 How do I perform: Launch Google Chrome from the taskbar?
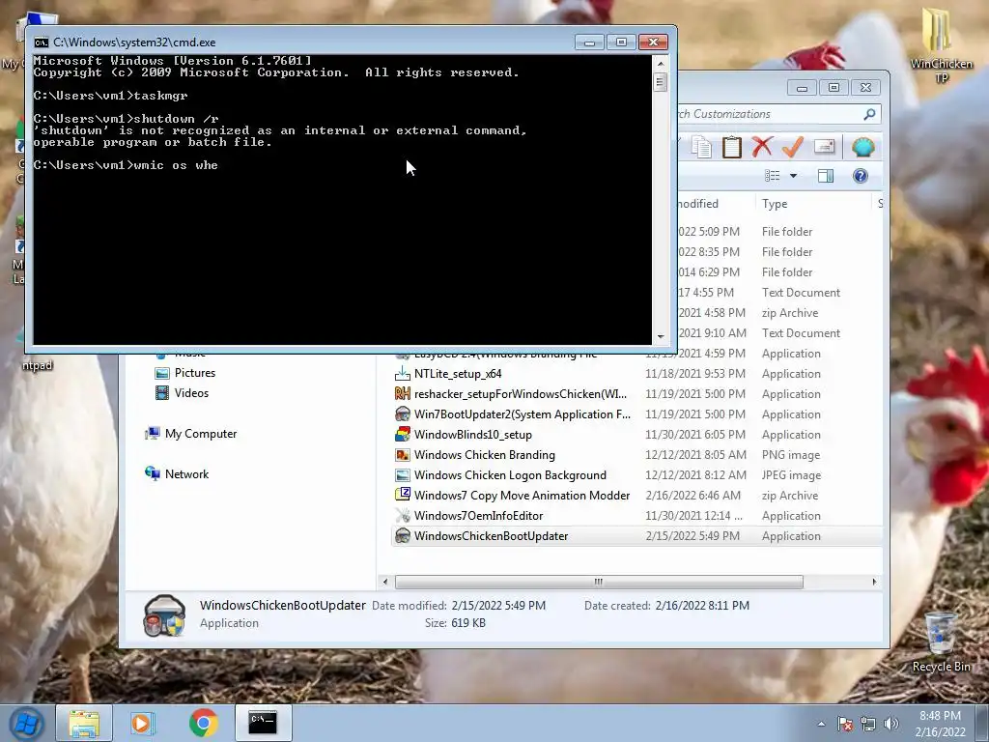(x=203, y=723)
